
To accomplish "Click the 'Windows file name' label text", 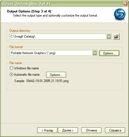I will click(x=26, y=68).
